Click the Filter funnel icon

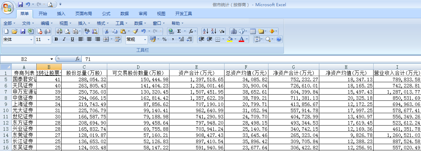(222, 31)
